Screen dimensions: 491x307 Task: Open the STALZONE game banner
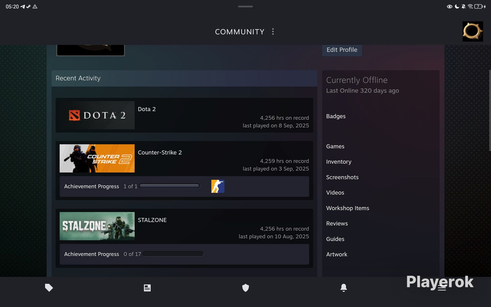coord(97,226)
